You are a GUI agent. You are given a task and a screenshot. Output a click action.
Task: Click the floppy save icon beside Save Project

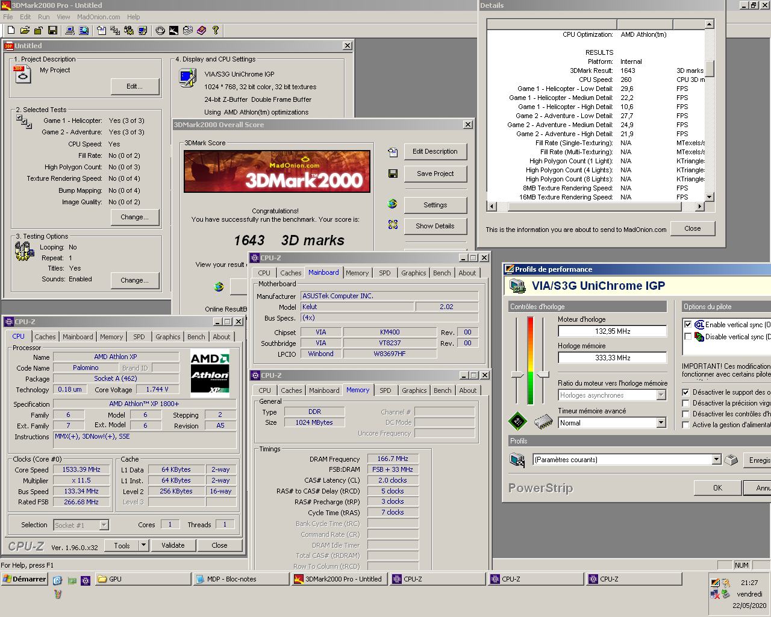click(x=393, y=174)
